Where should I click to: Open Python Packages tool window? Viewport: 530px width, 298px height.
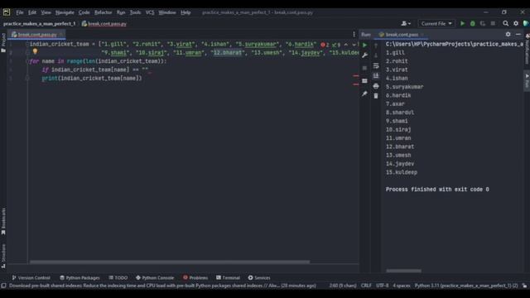(79, 278)
